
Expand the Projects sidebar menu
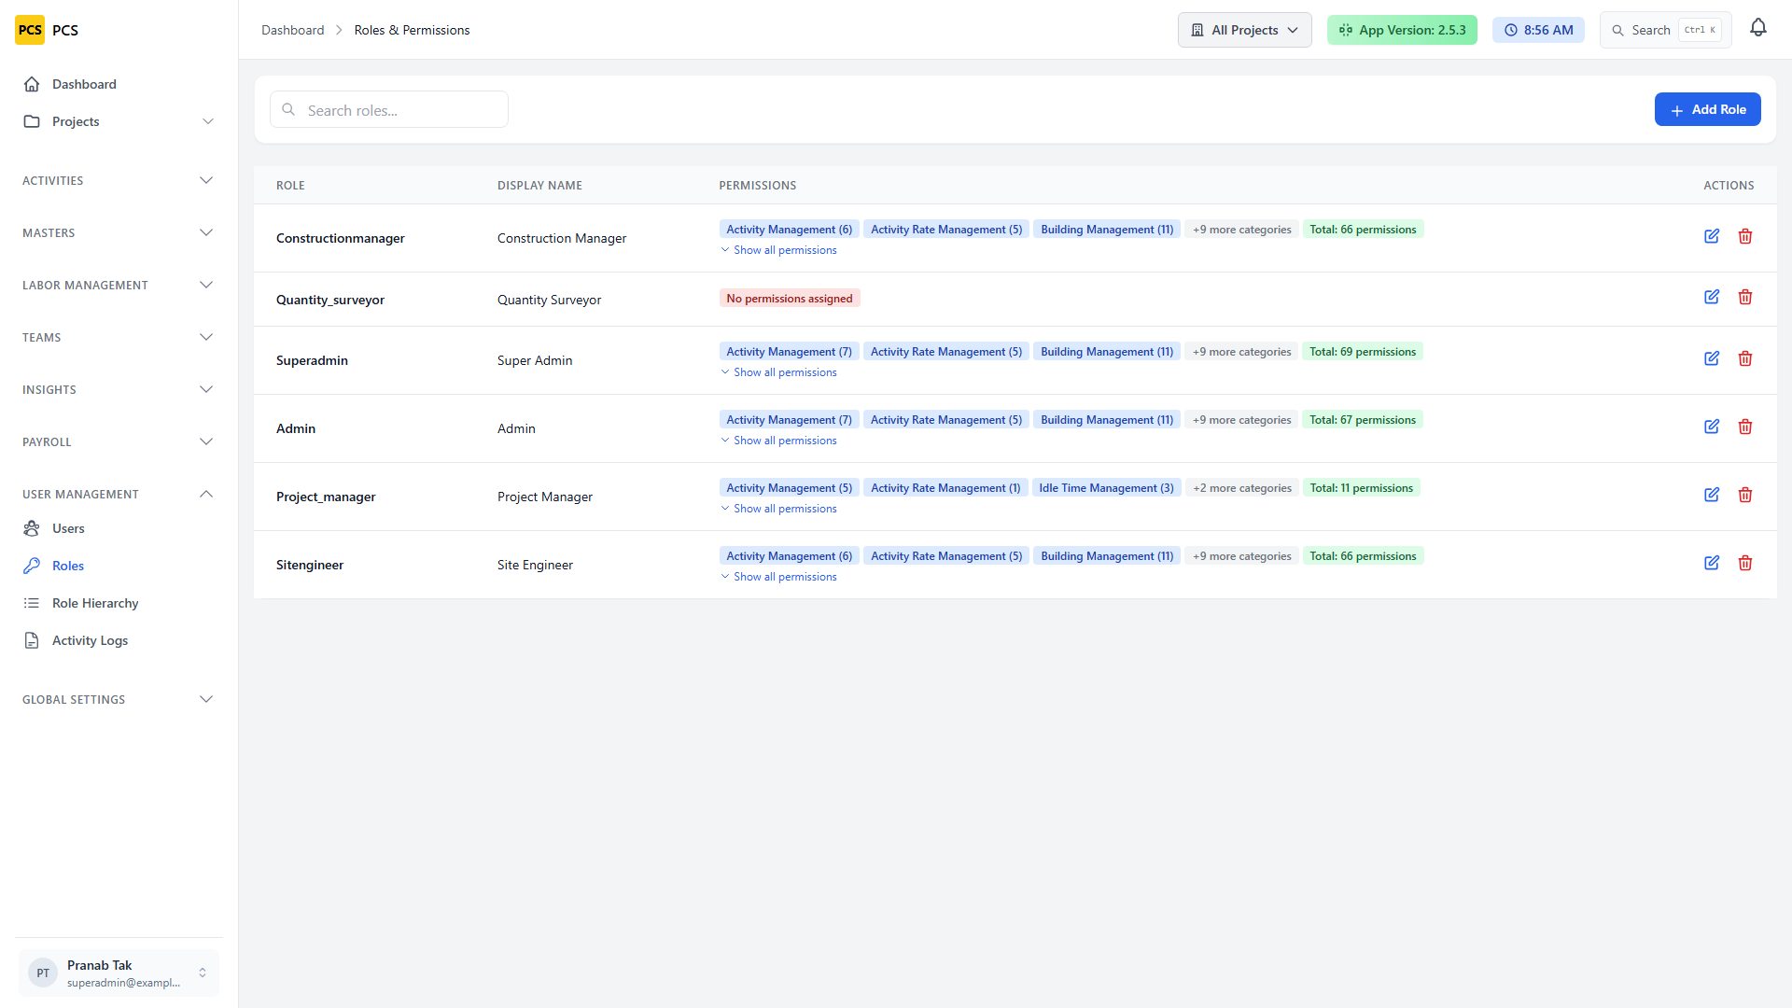pos(119,121)
